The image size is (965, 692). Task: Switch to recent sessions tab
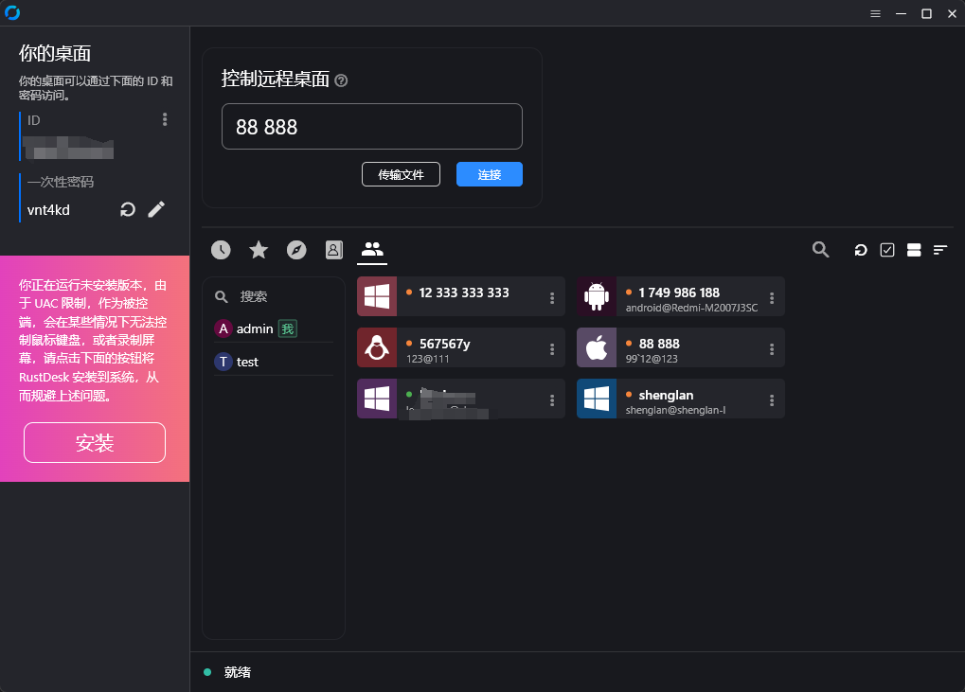(221, 250)
